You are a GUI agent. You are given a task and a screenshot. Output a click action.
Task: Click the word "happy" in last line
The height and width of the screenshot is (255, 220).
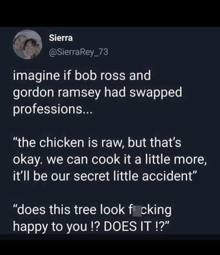tap(31, 227)
